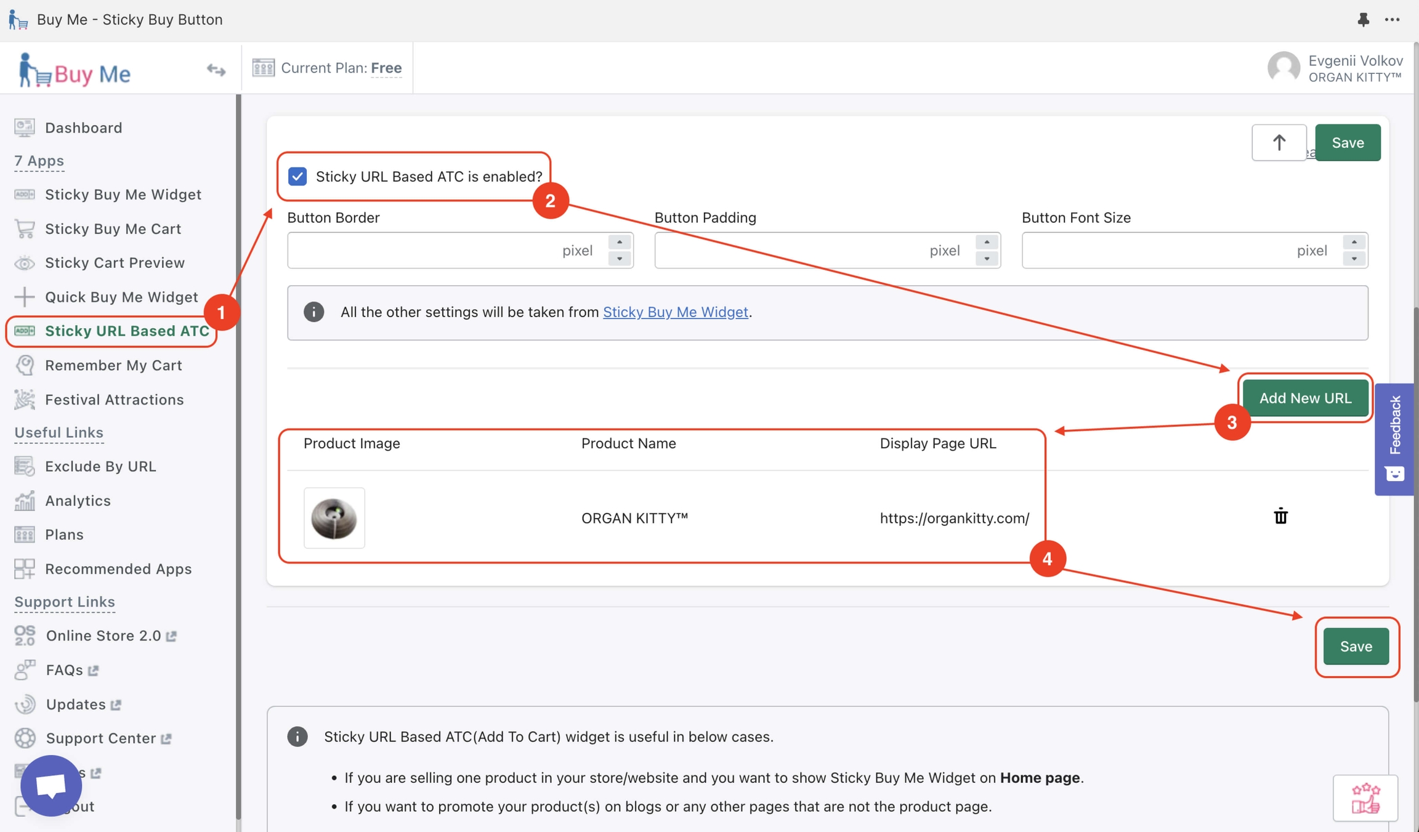Click the user avatar icon

(x=1284, y=68)
